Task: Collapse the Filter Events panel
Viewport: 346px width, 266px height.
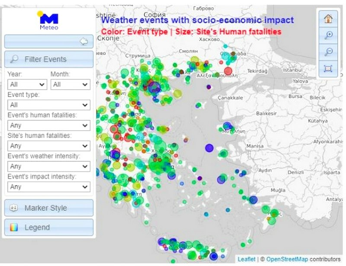Action: pos(49,59)
